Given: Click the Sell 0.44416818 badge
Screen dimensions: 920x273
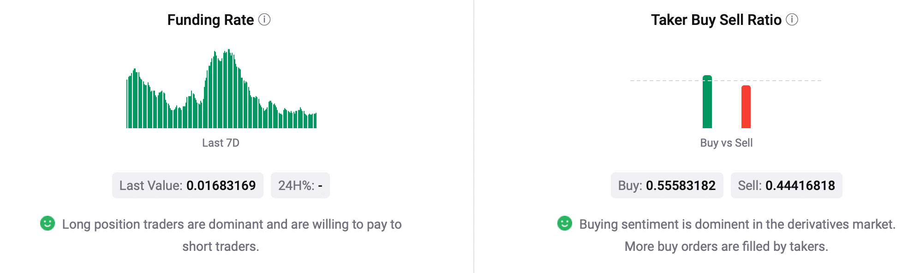Looking at the screenshot, I should point(787,185).
